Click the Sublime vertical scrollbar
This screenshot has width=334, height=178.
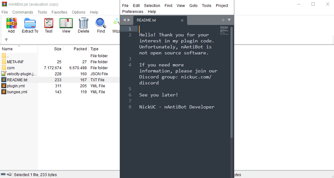(x=231, y=83)
